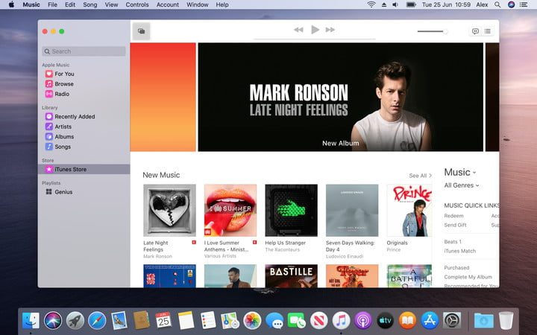The height and width of the screenshot is (335, 537).
Task: Open the Song menu in the menu bar
Action: (x=89, y=4)
